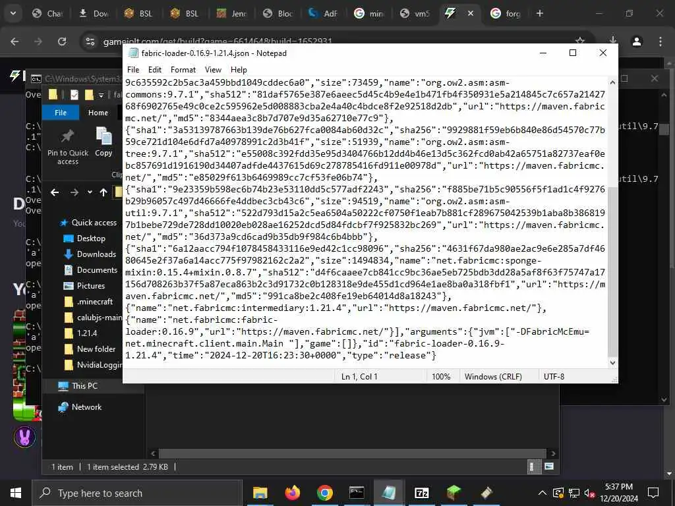
Task: Open Command Prompt from taskbar
Action: tap(357, 493)
